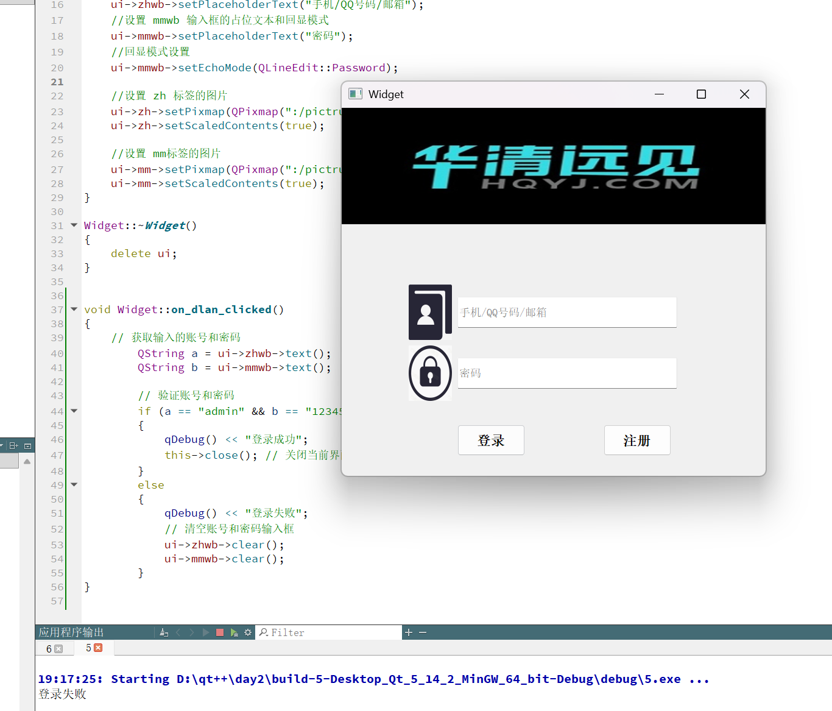Click the '// 获取输入的账号和密码' comment
832x711 pixels.
[x=175, y=338]
